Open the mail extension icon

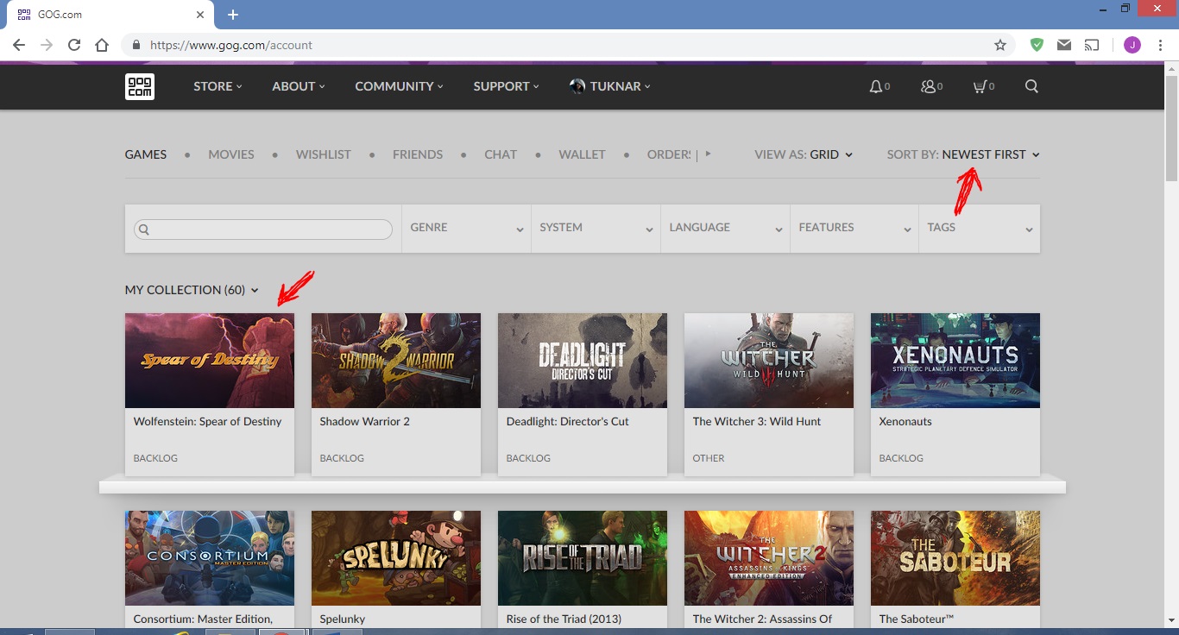pyautogui.click(x=1064, y=45)
